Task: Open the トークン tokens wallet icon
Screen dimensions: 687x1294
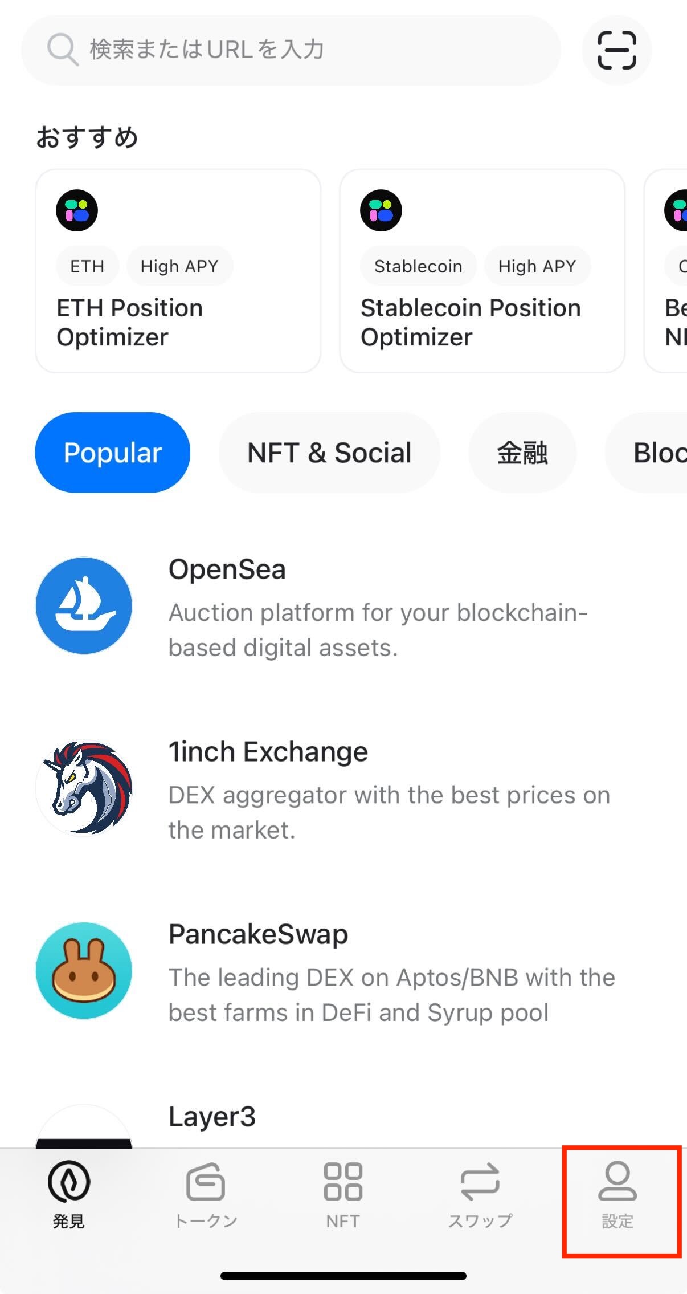Action: 206,1182
